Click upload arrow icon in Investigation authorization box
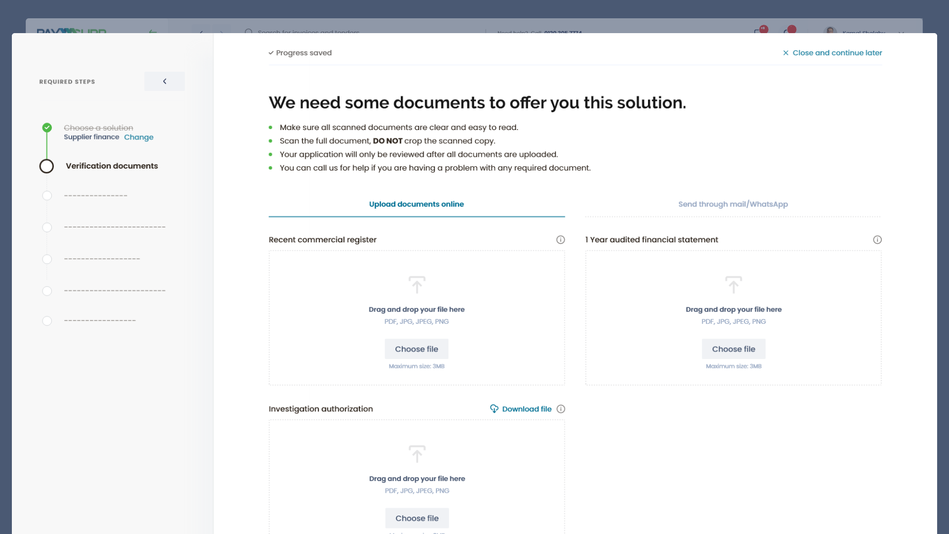 pos(417,454)
